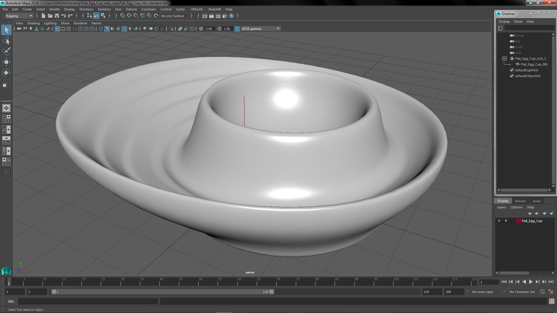This screenshot has width=557, height=313.
Task: Select the Lasso tool
Action: [x=6, y=41]
